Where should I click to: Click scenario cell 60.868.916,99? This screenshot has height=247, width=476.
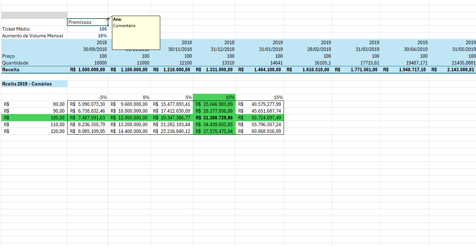click(260, 131)
